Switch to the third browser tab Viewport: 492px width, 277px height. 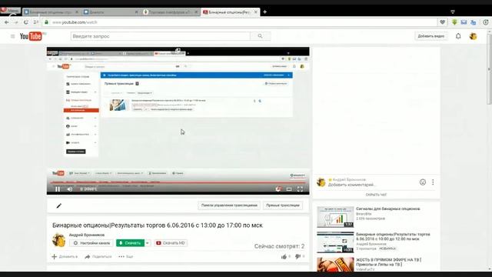(171, 12)
